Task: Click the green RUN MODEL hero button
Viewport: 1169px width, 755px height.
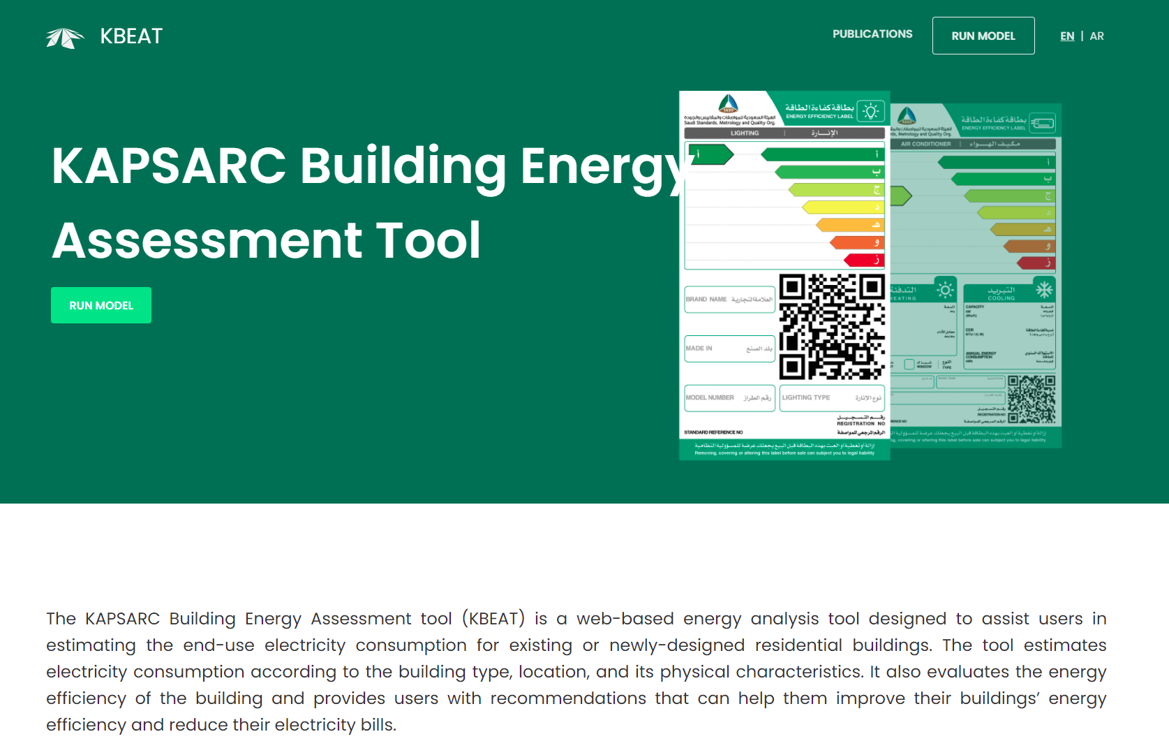Action: pos(101,305)
